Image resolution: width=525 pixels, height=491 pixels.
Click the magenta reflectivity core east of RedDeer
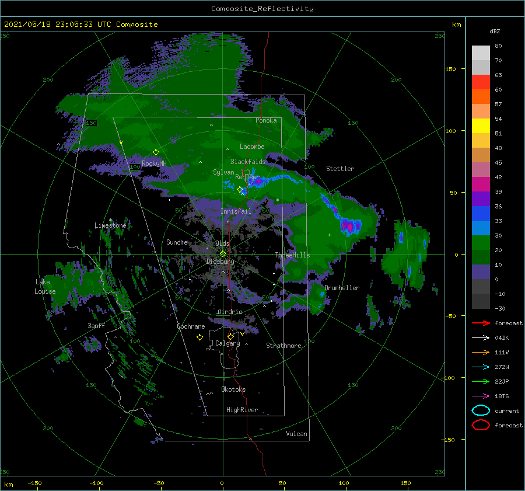click(x=258, y=182)
